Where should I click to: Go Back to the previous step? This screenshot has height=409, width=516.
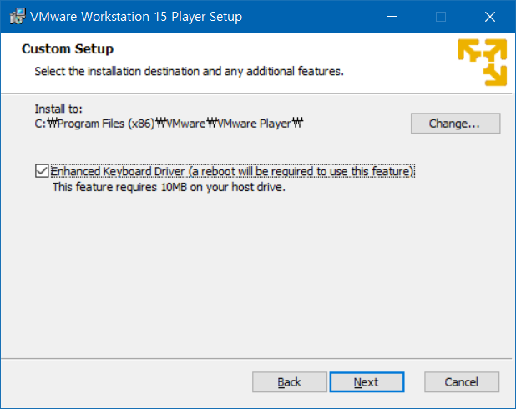[x=289, y=382]
